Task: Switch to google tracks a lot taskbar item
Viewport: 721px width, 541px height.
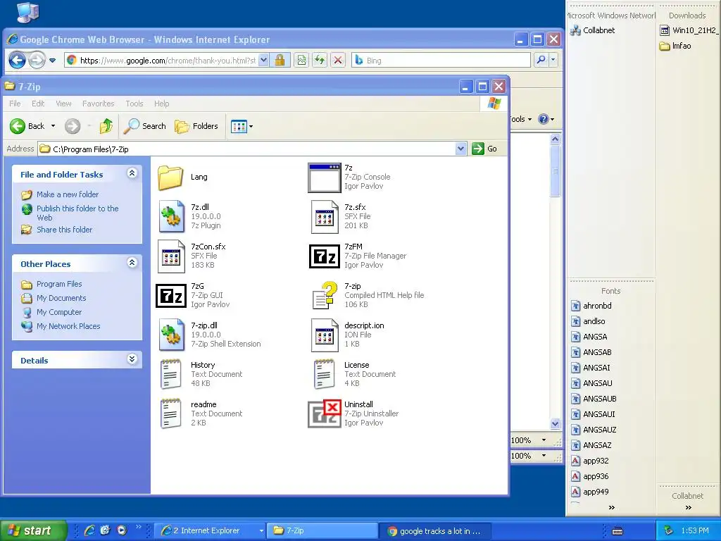Action: pyautogui.click(x=434, y=531)
